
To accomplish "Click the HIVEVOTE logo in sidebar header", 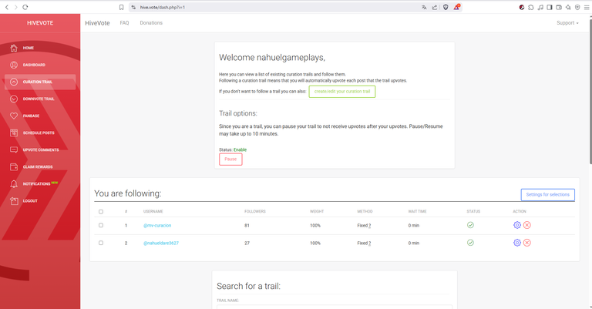I will [x=40, y=23].
